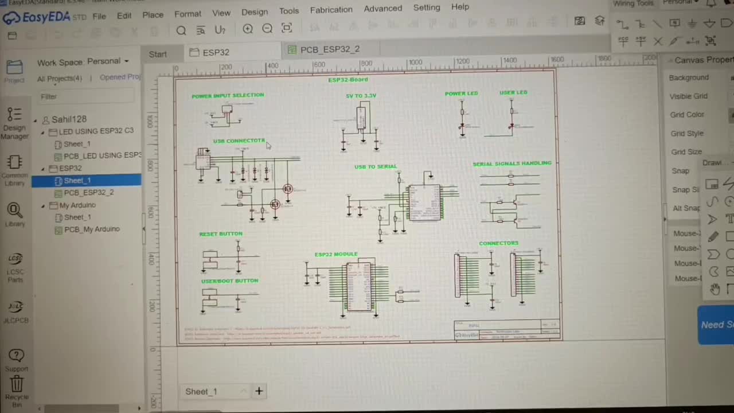The width and height of the screenshot is (734, 413).
Task: Add a new sheet with plus button
Action: pos(259,391)
